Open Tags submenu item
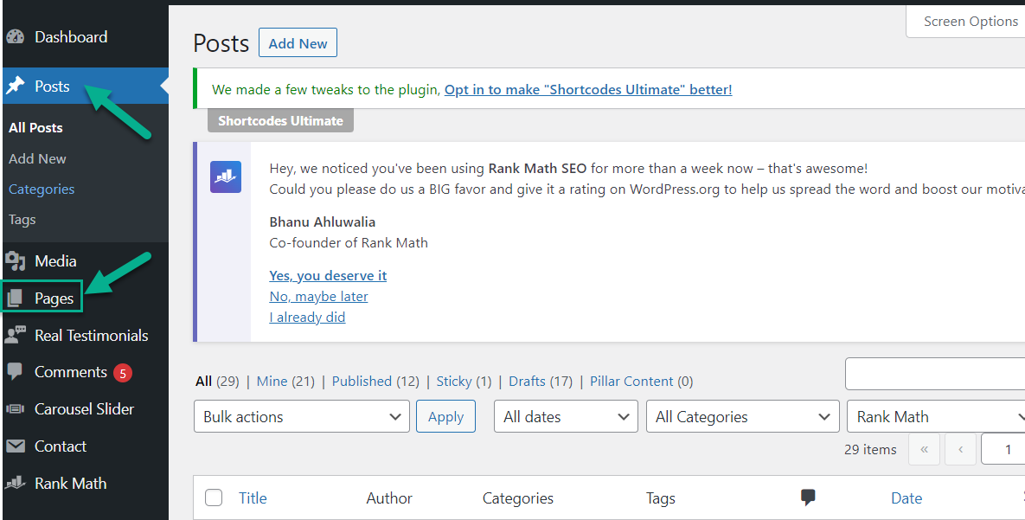 click(22, 220)
